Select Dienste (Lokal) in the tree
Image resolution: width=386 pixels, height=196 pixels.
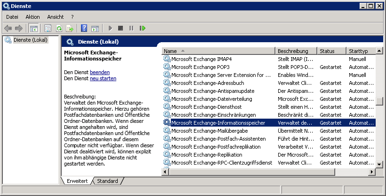(x=31, y=40)
